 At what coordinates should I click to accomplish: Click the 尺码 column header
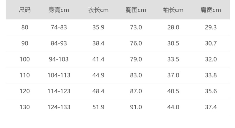point(25,10)
